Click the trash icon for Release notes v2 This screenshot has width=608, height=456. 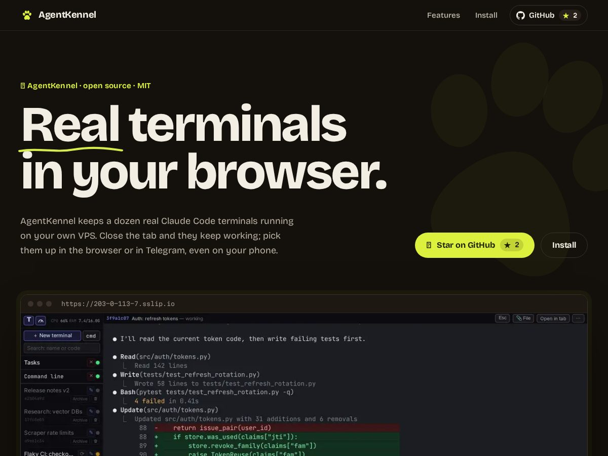point(95,399)
